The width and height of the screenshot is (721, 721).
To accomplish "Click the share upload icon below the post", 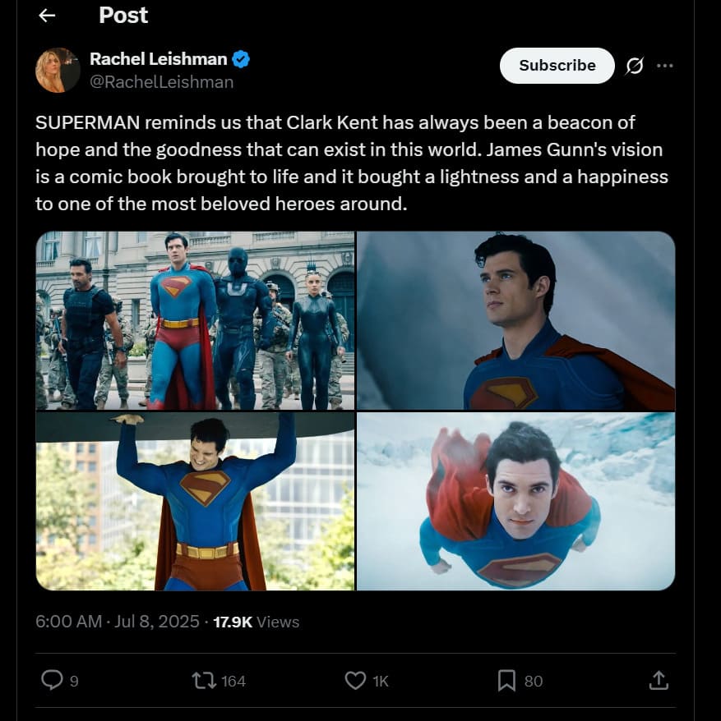I will [658, 681].
